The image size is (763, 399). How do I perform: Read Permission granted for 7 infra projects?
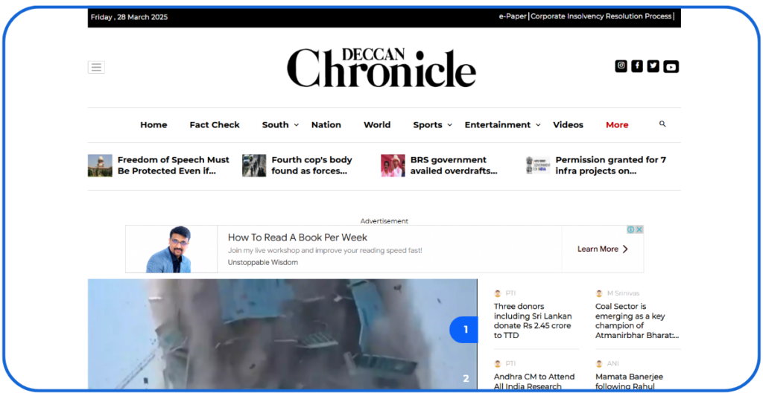(x=611, y=165)
